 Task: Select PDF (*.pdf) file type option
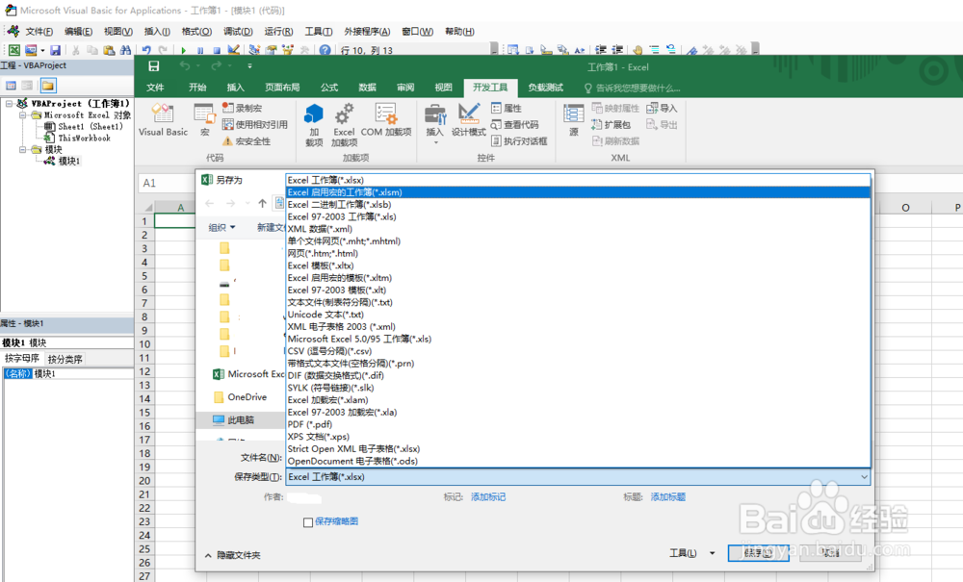pos(578,424)
